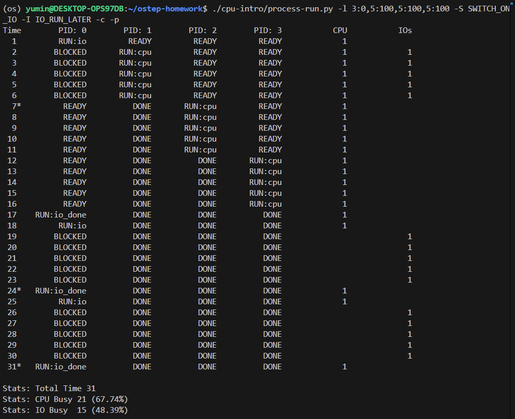Click DONE for PID 1 at time 7
Image resolution: width=515 pixels, height=419 pixels.
pos(142,106)
